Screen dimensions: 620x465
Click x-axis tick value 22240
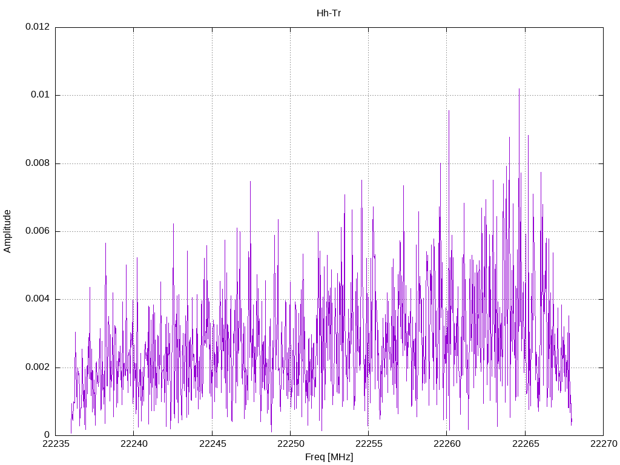[134, 444]
